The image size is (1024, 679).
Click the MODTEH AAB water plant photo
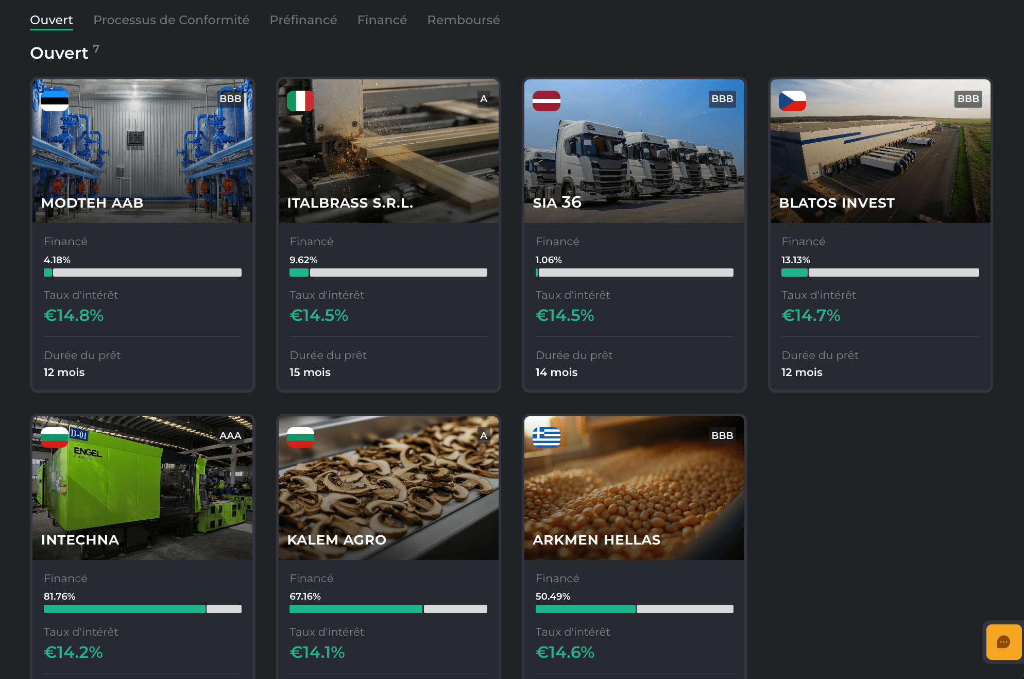[x=142, y=151]
